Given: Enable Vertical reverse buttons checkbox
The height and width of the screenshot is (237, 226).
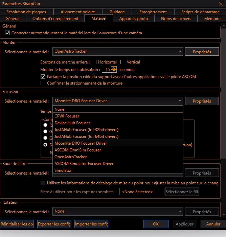Looking at the screenshot, I should (123, 62).
